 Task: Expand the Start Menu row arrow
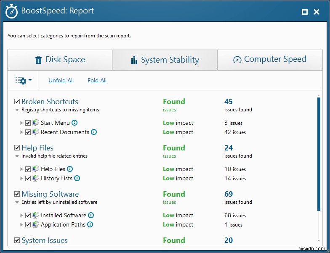click(x=21, y=123)
